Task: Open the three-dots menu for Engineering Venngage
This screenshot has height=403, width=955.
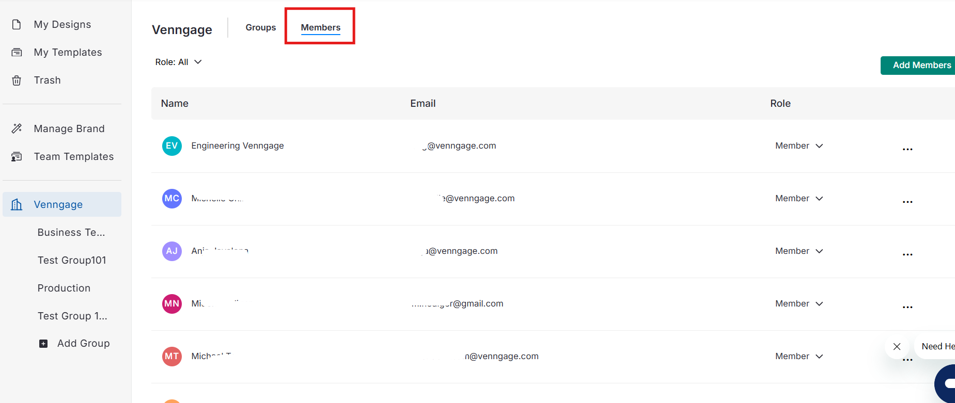Action: (x=907, y=149)
